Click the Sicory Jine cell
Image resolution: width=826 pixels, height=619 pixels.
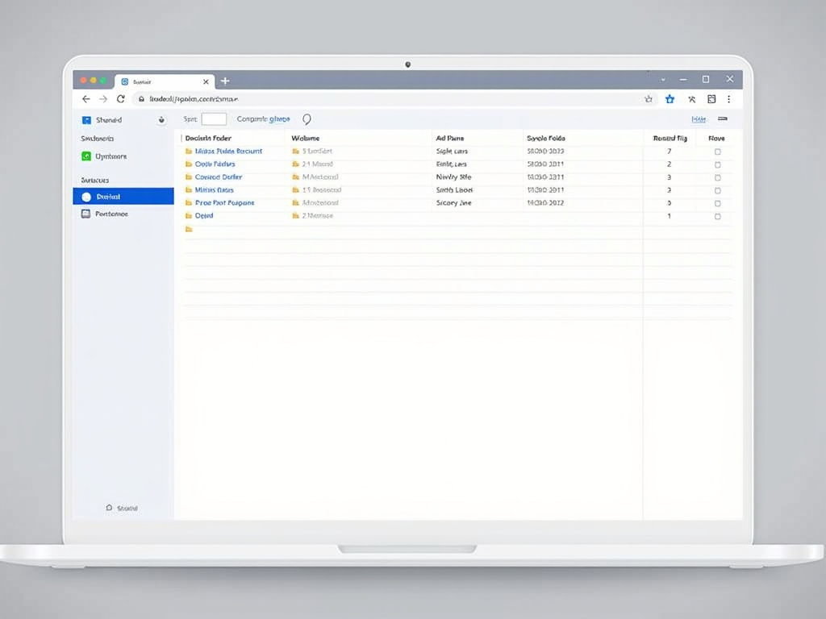click(x=453, y=202)
